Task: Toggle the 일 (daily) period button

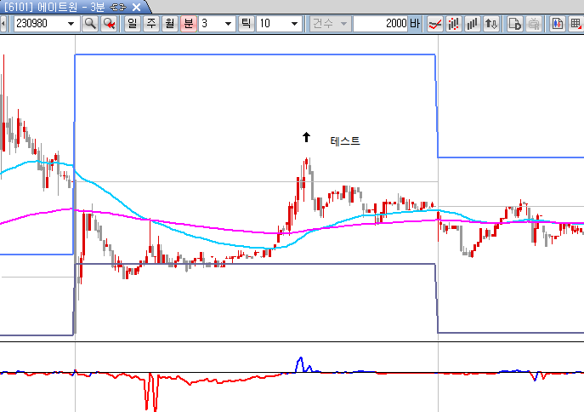Action: [x=133, y=24]
